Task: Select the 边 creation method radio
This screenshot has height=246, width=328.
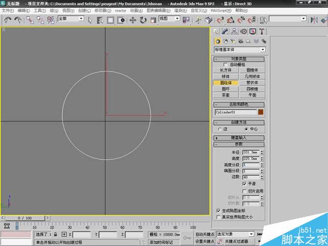Action: [x=220, y=129]
